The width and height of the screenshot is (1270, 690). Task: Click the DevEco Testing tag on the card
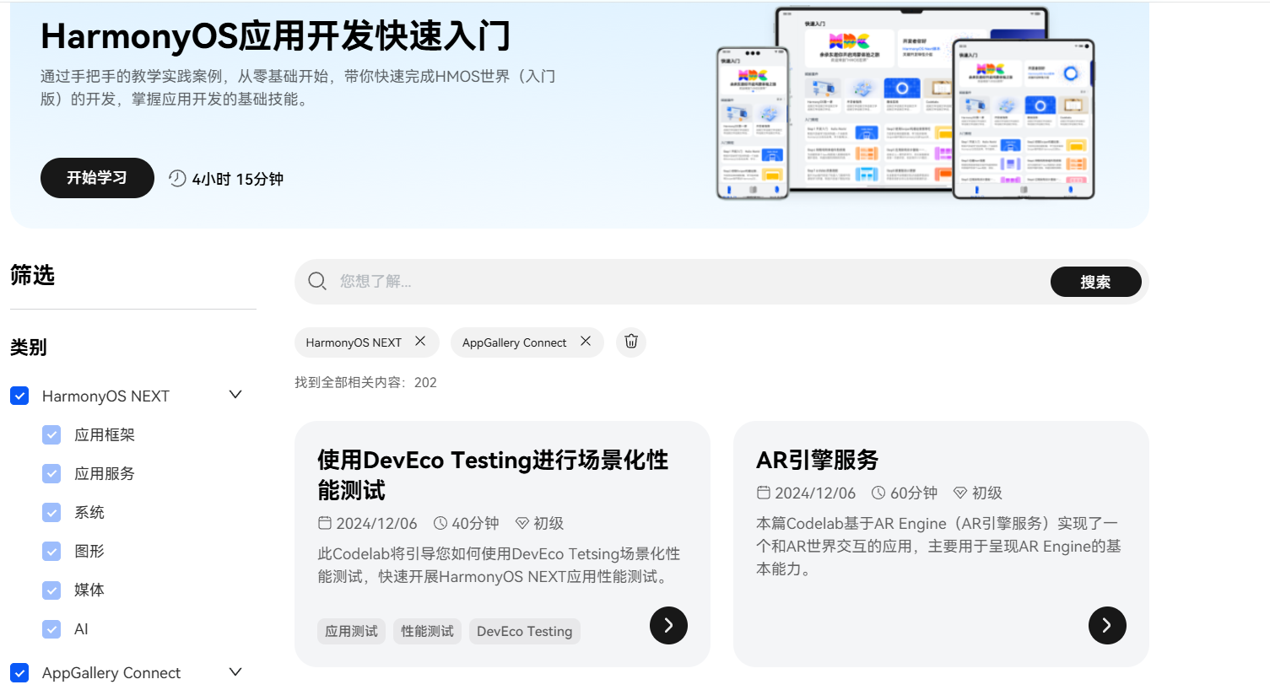524,630
